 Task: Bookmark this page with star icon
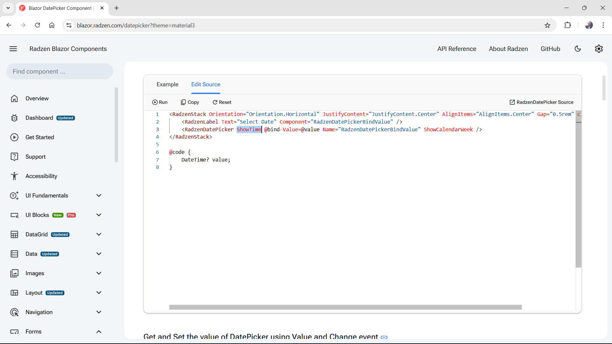(x=547, y=25)
